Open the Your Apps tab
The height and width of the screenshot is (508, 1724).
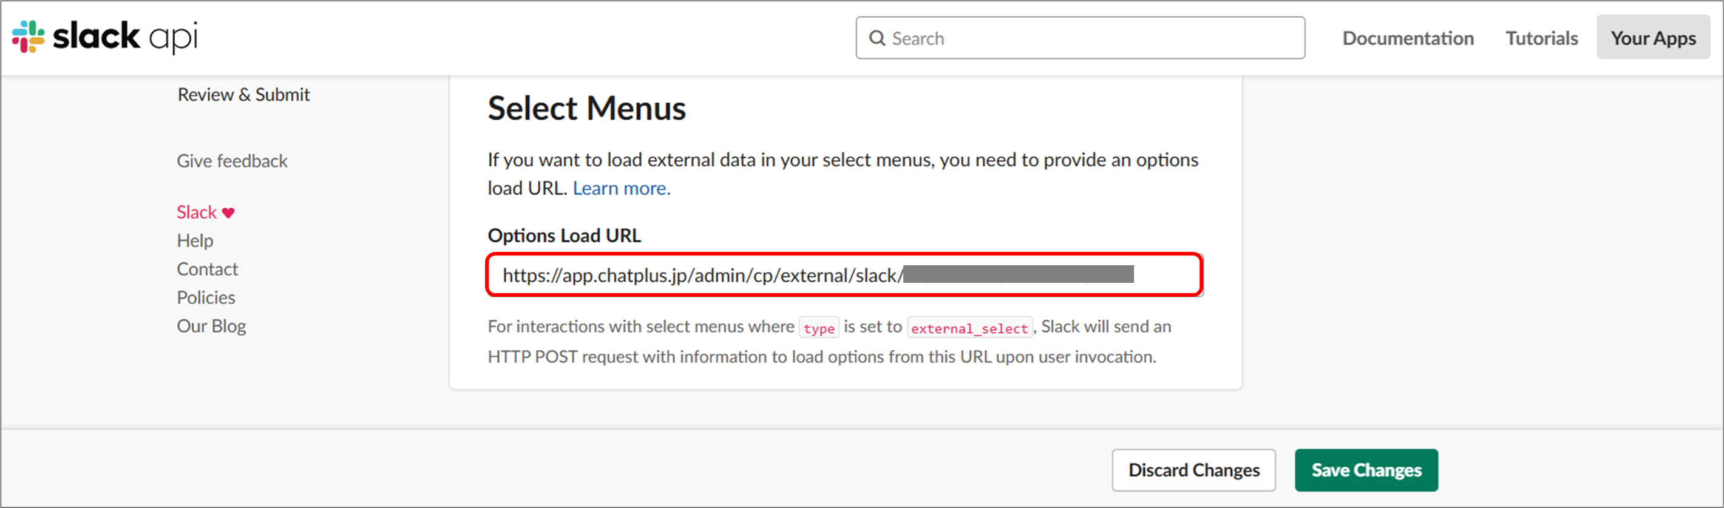[1652, 38]
